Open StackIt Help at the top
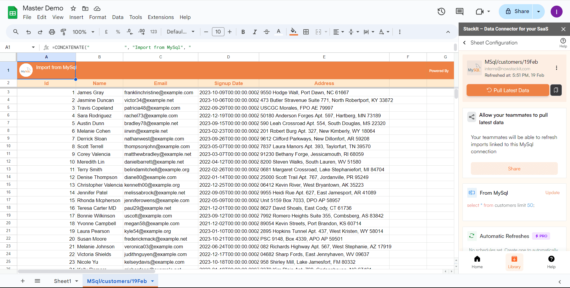Image resolution: width=570 pixels, height=288 pixels. click(563, 43)
